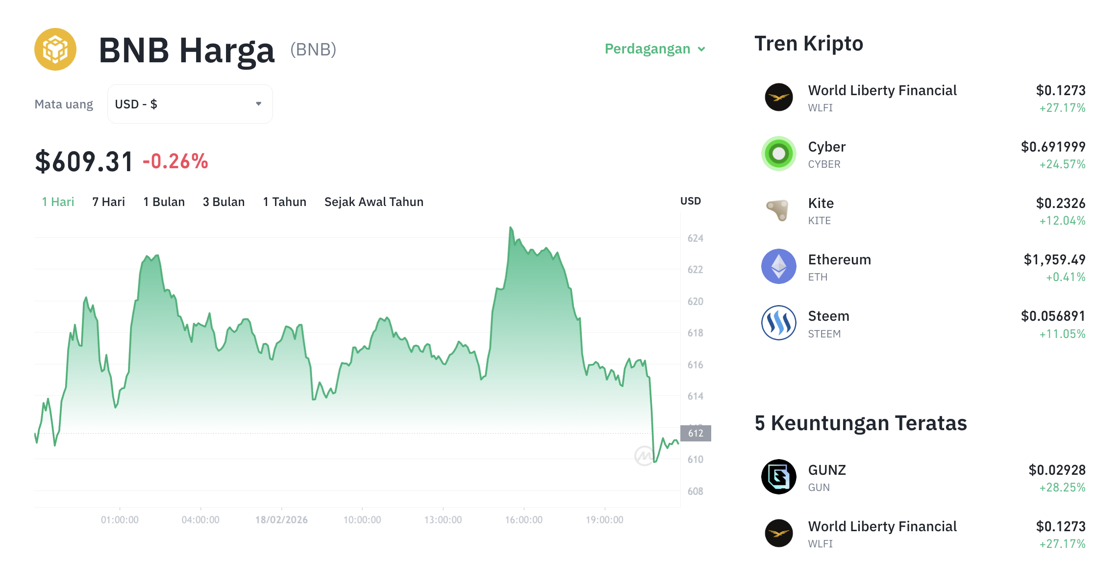This screenshot has height=567, width=1096.
Task: Click the Steem logo icon
Action: click(x=778, y=323)
